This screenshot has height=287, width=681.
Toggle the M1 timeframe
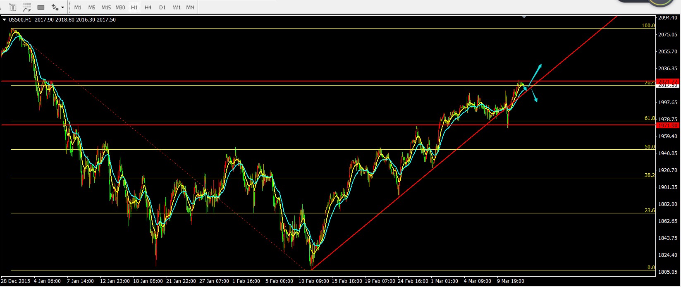78,7
